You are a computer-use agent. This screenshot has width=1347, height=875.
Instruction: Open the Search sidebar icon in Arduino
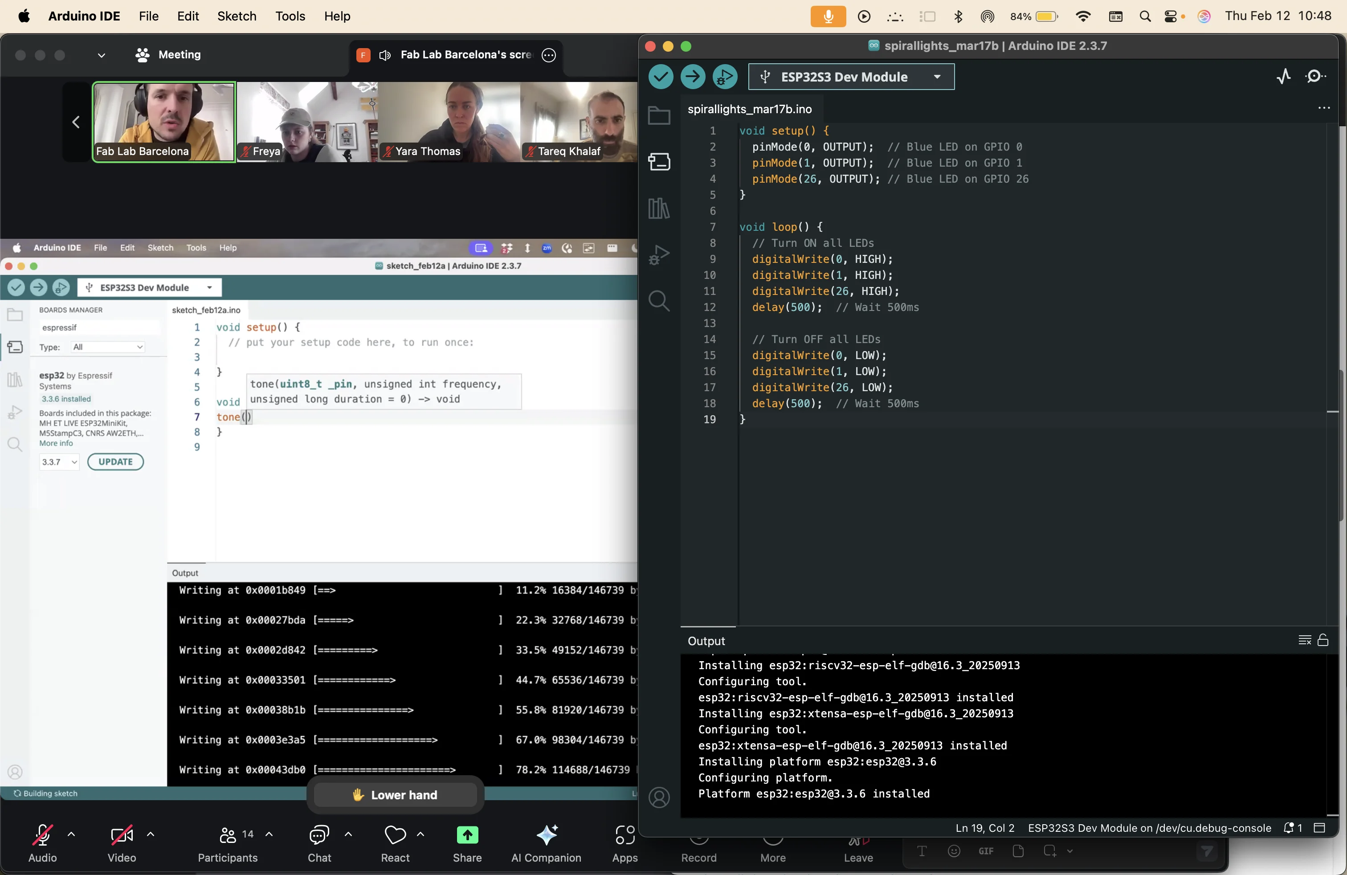point(659,301)
